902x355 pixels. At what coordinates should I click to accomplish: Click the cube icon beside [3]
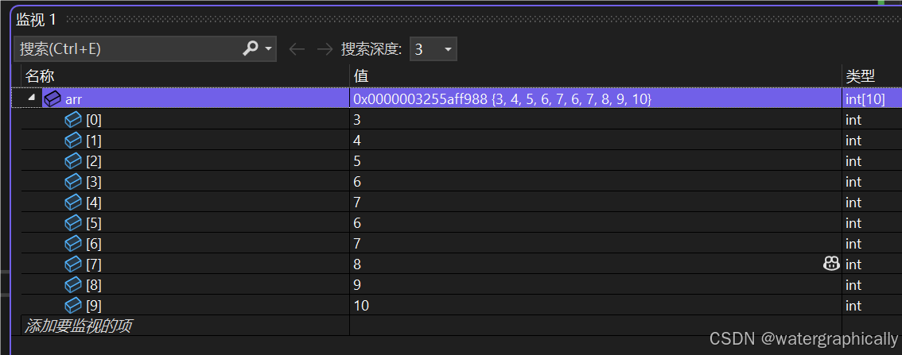click(73, 182)
